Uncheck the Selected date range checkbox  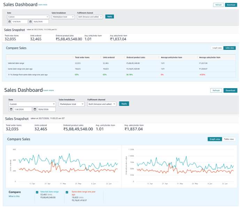pyautogui.click(x=37, y=192)
